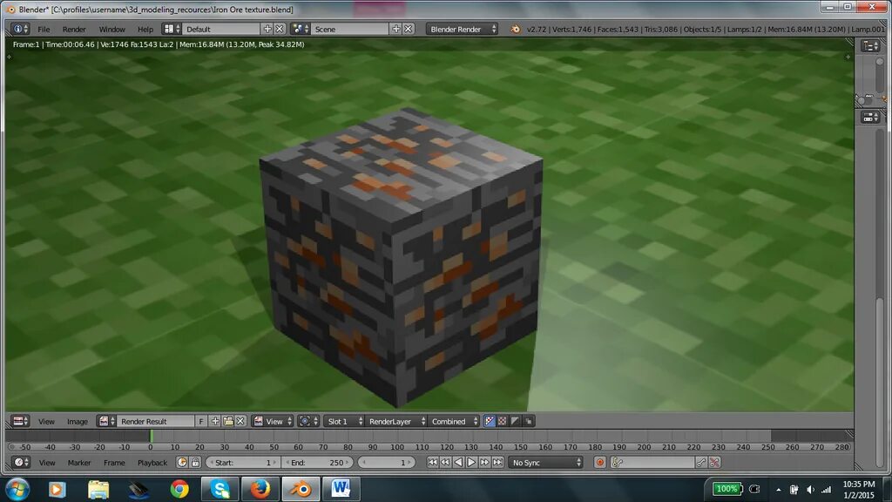
Task: Browse images with the Render Result icon
Action: coord(105,421)
